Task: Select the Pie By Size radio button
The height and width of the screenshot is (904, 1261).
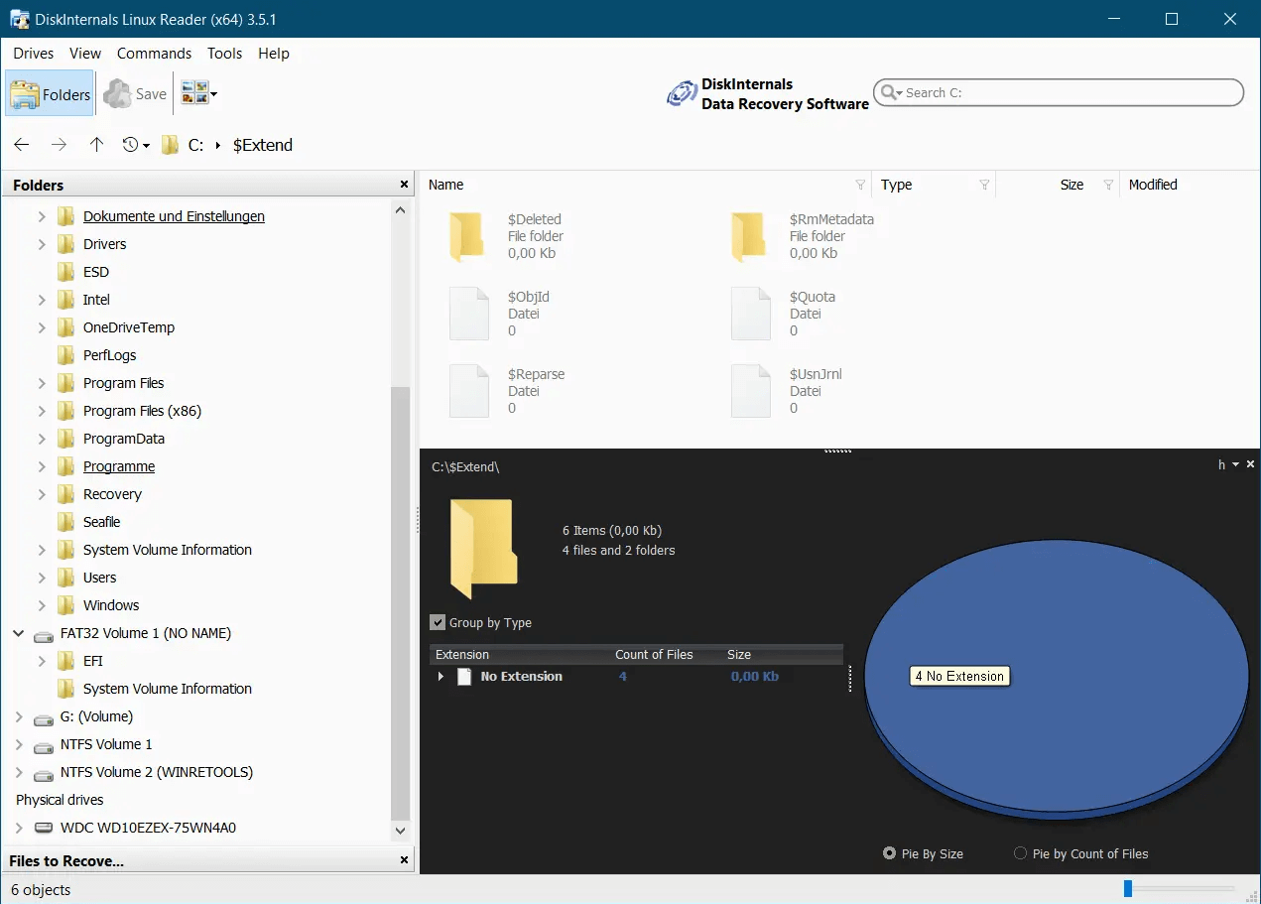Action: click(x=889, y=853)
